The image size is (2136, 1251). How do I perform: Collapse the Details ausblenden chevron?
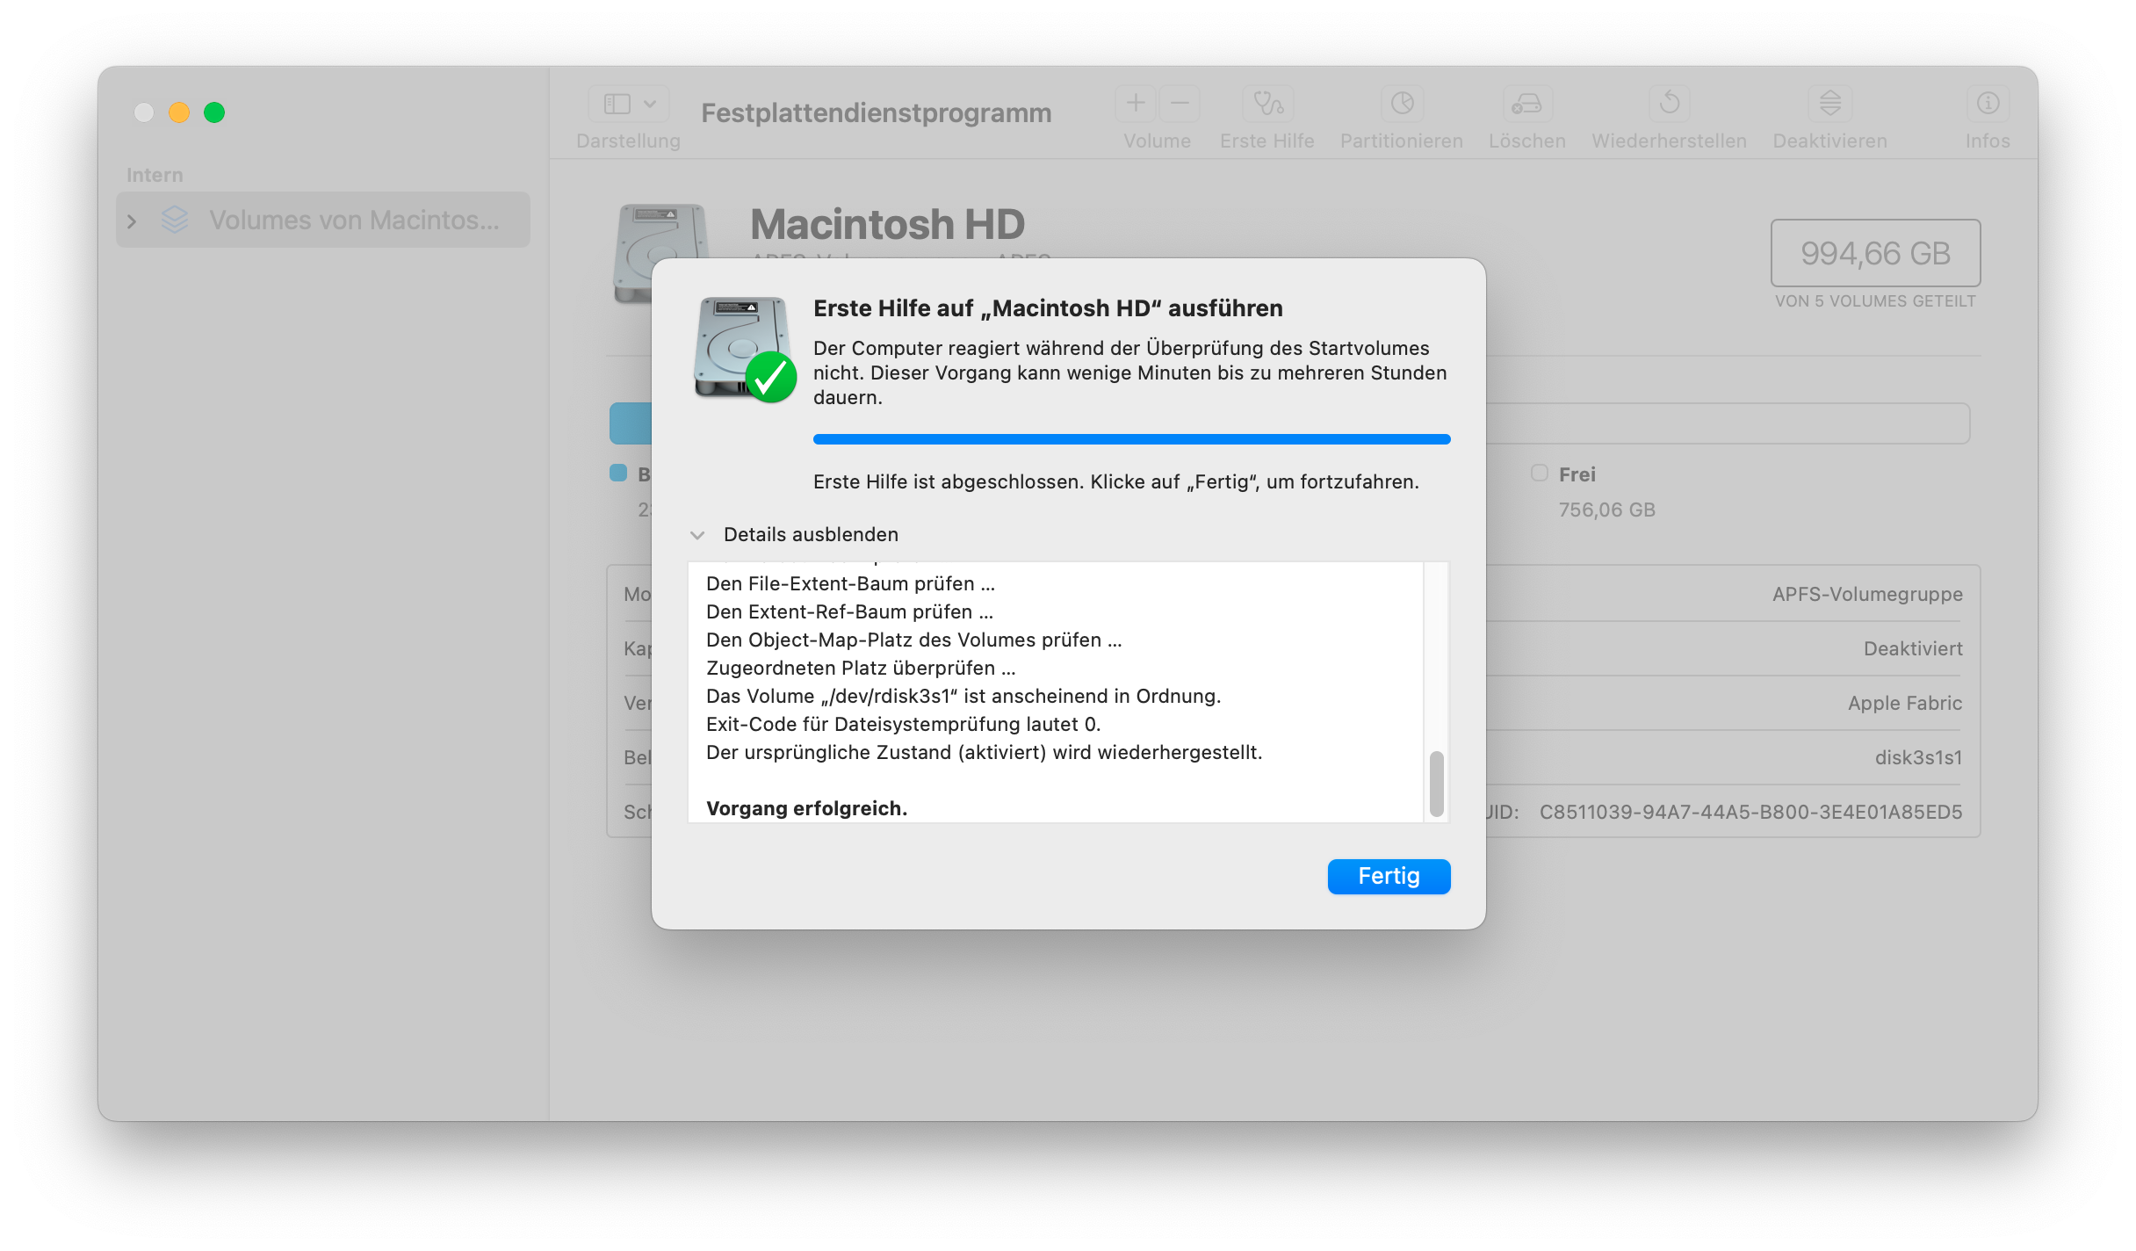pyautogui.click(x=697, y=535)
